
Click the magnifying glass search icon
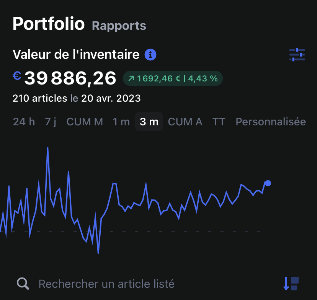coord(23,284)
